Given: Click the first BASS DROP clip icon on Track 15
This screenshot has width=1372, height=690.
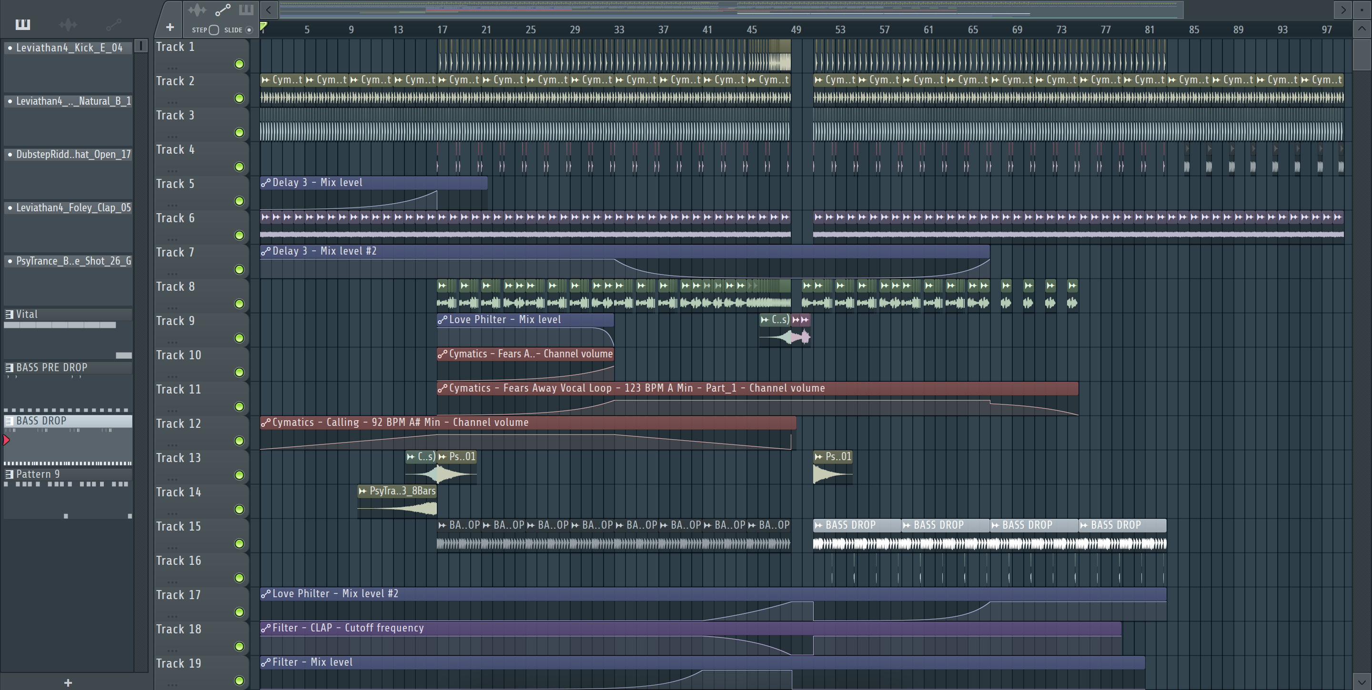Looking at the screenshot, I should coord(818,525).
